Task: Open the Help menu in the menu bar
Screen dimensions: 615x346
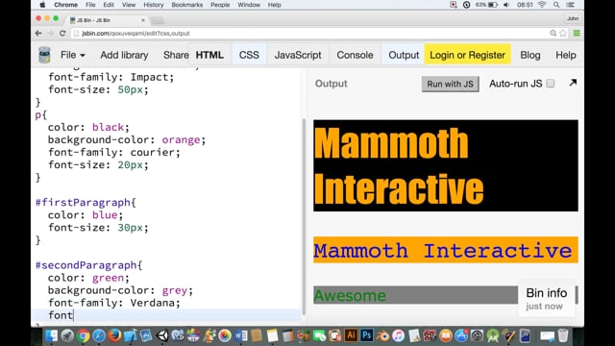Action: [274, 5]
